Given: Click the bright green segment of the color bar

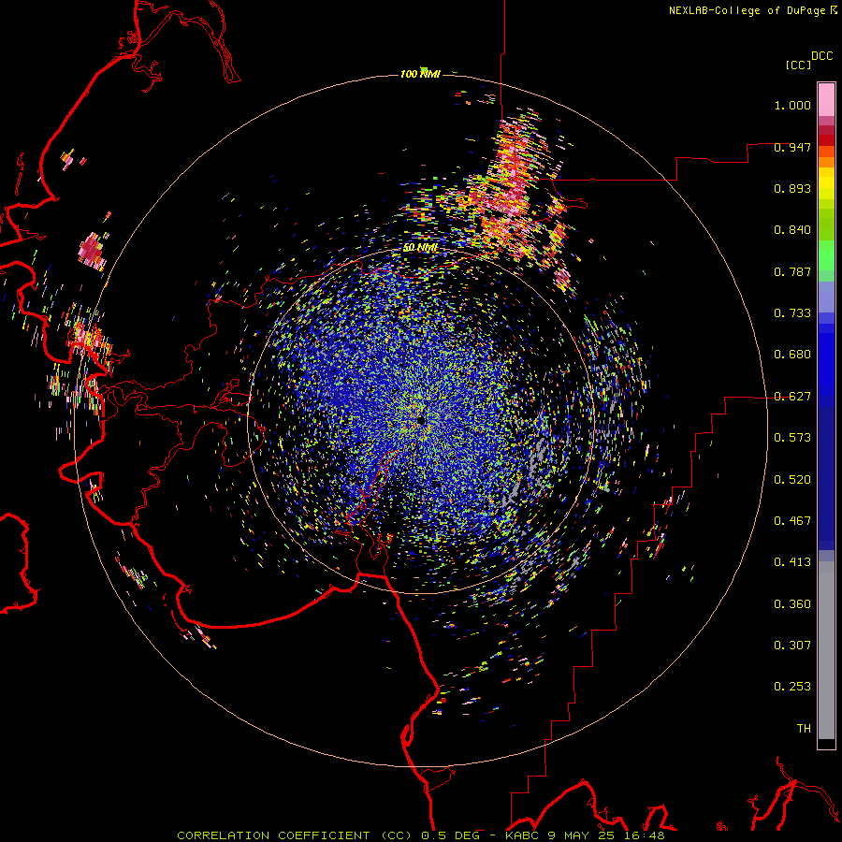Looking at the screenshot, I should pyautogui.click(x=826, y=255).
